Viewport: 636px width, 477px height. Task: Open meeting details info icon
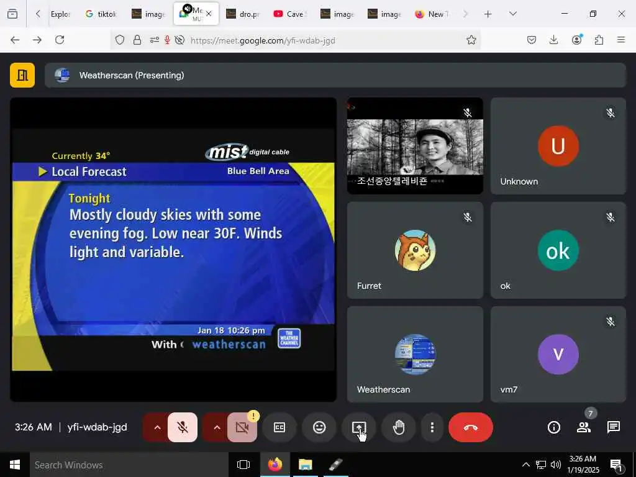point(553,427)
